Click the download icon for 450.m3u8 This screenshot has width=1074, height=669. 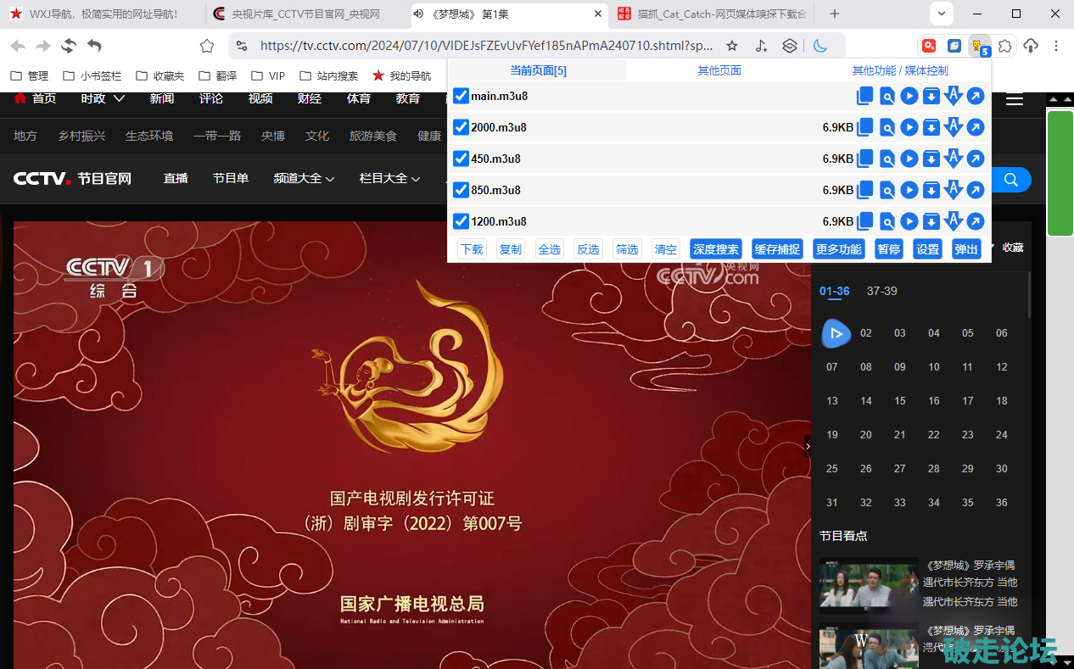coord(931,159)
